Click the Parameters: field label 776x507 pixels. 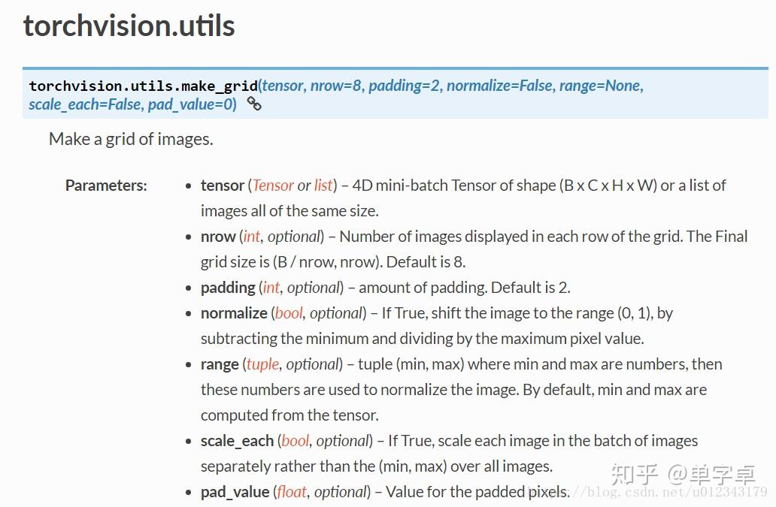(x=107, y=186)
